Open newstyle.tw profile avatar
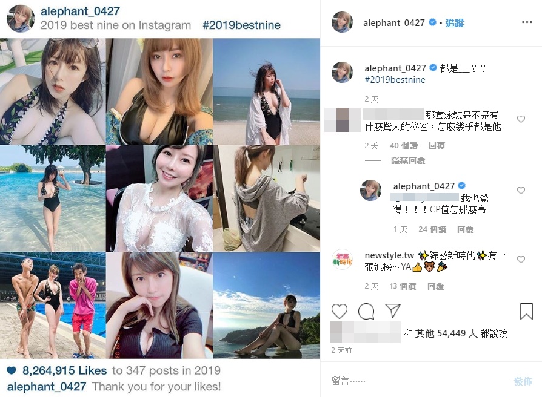Viewport: 542px width, 397px height. 342,260
